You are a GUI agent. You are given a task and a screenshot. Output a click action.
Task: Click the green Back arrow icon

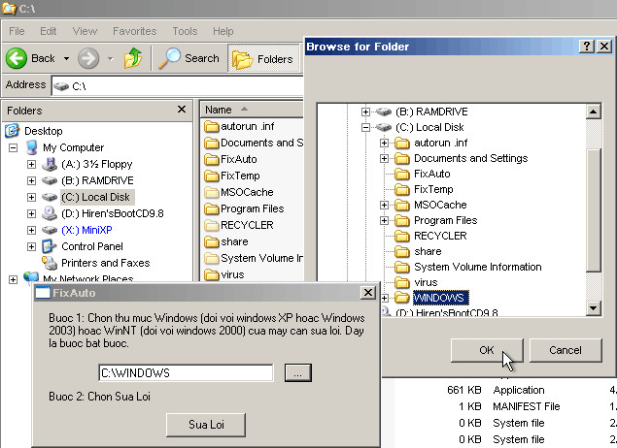tap(17, 58)
